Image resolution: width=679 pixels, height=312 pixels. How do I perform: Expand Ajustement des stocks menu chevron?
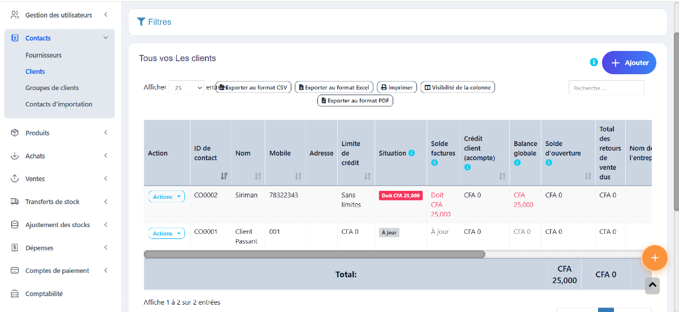[106, 225]
